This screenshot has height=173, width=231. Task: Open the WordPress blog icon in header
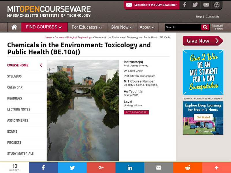[x=217, y=5]
